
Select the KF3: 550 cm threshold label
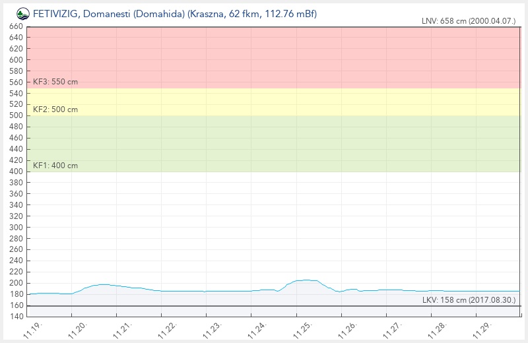pyautogui.click(x=55, y=82)
